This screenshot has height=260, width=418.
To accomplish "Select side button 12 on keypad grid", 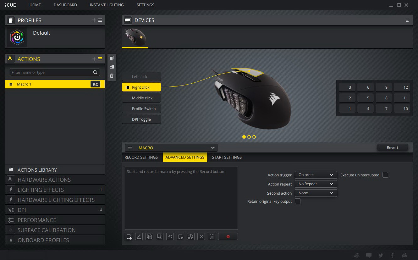I will coord(402,87).
